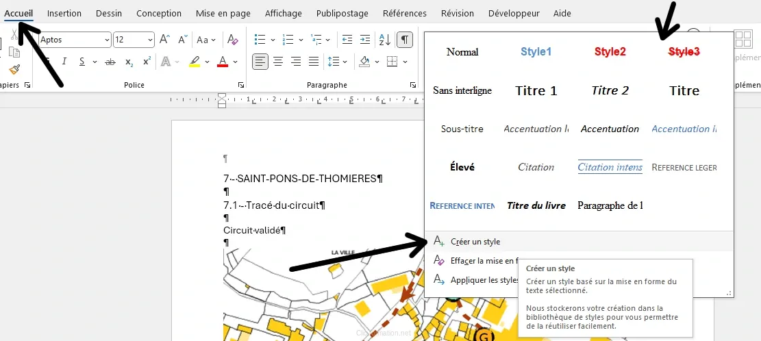Switch to the Mise en page tab
This screenshot has width=761, height=341.
(223, 14)
